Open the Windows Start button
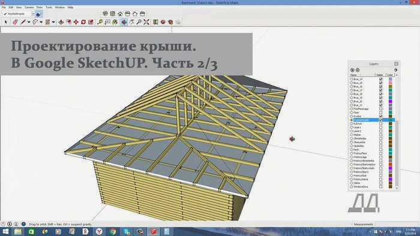420x236 pixels. (x=5, y=231)
